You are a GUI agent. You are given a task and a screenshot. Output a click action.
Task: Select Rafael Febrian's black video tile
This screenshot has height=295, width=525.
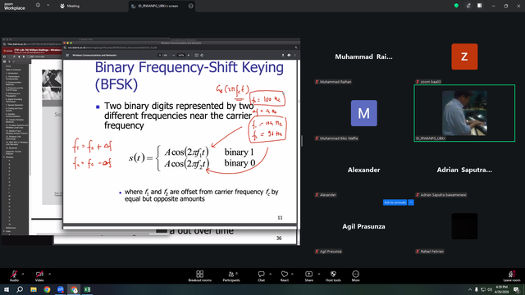[x=464, y=226]
